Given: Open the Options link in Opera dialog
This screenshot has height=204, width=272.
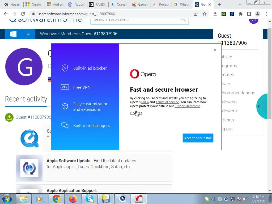Looking at the screenshot, I should click(x=136, y=113).
